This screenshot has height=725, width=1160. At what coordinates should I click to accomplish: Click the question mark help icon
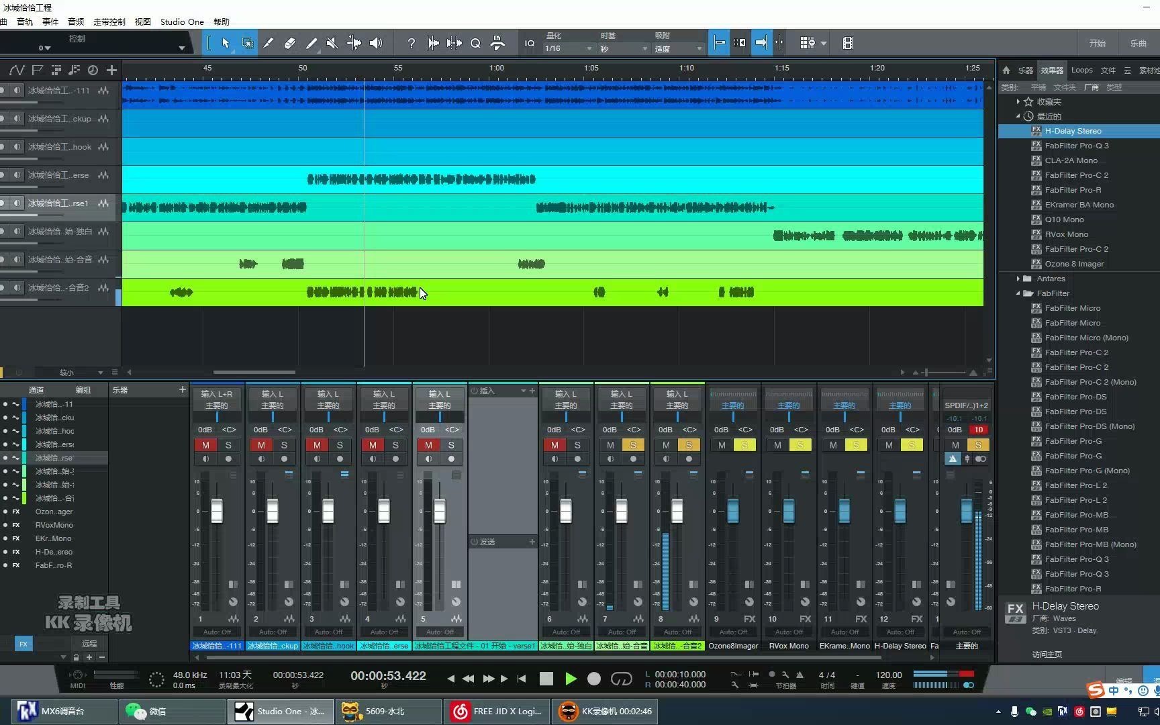click(411, 43)
